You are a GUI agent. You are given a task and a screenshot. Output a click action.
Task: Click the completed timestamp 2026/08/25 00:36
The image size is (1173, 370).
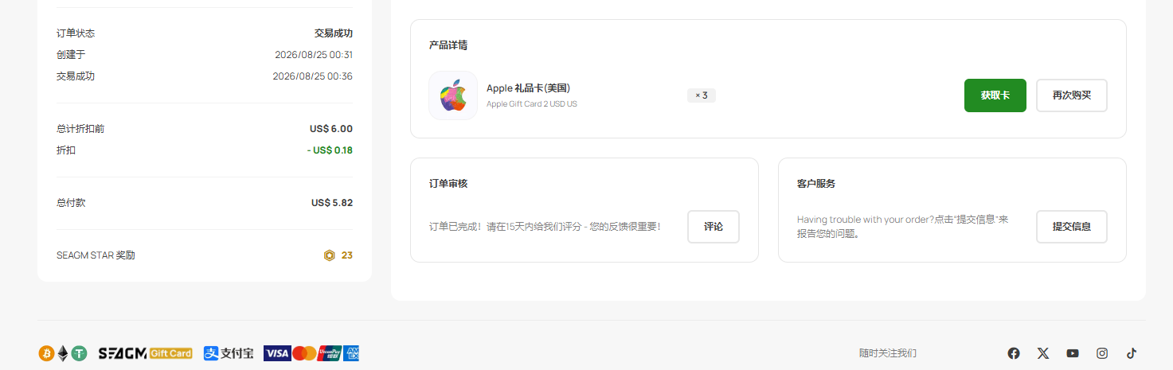[313, 76]
